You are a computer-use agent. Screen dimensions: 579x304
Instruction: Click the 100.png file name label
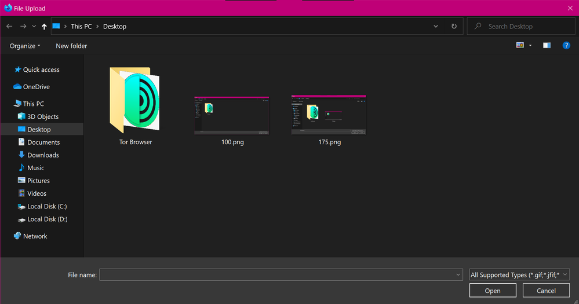point(232,142)
